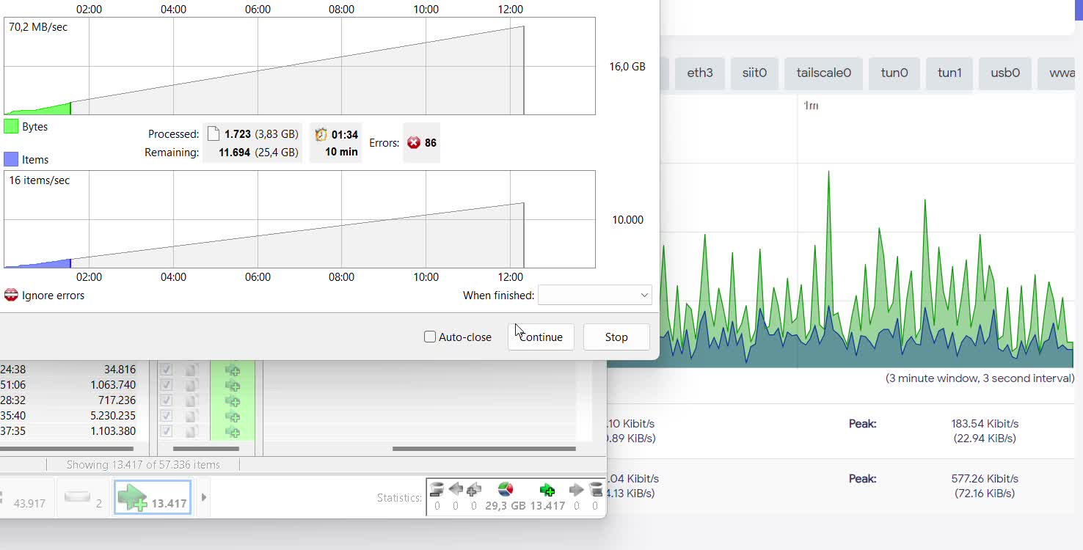Click the green create-right arrow in the 1.103.380 row
Screen dimensions: 1083x550
pyautogui.click(x=233, y=431)
